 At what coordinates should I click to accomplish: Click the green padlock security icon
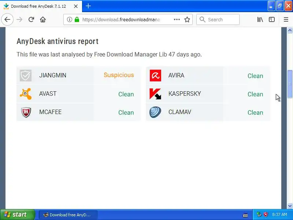click(77, 19)
